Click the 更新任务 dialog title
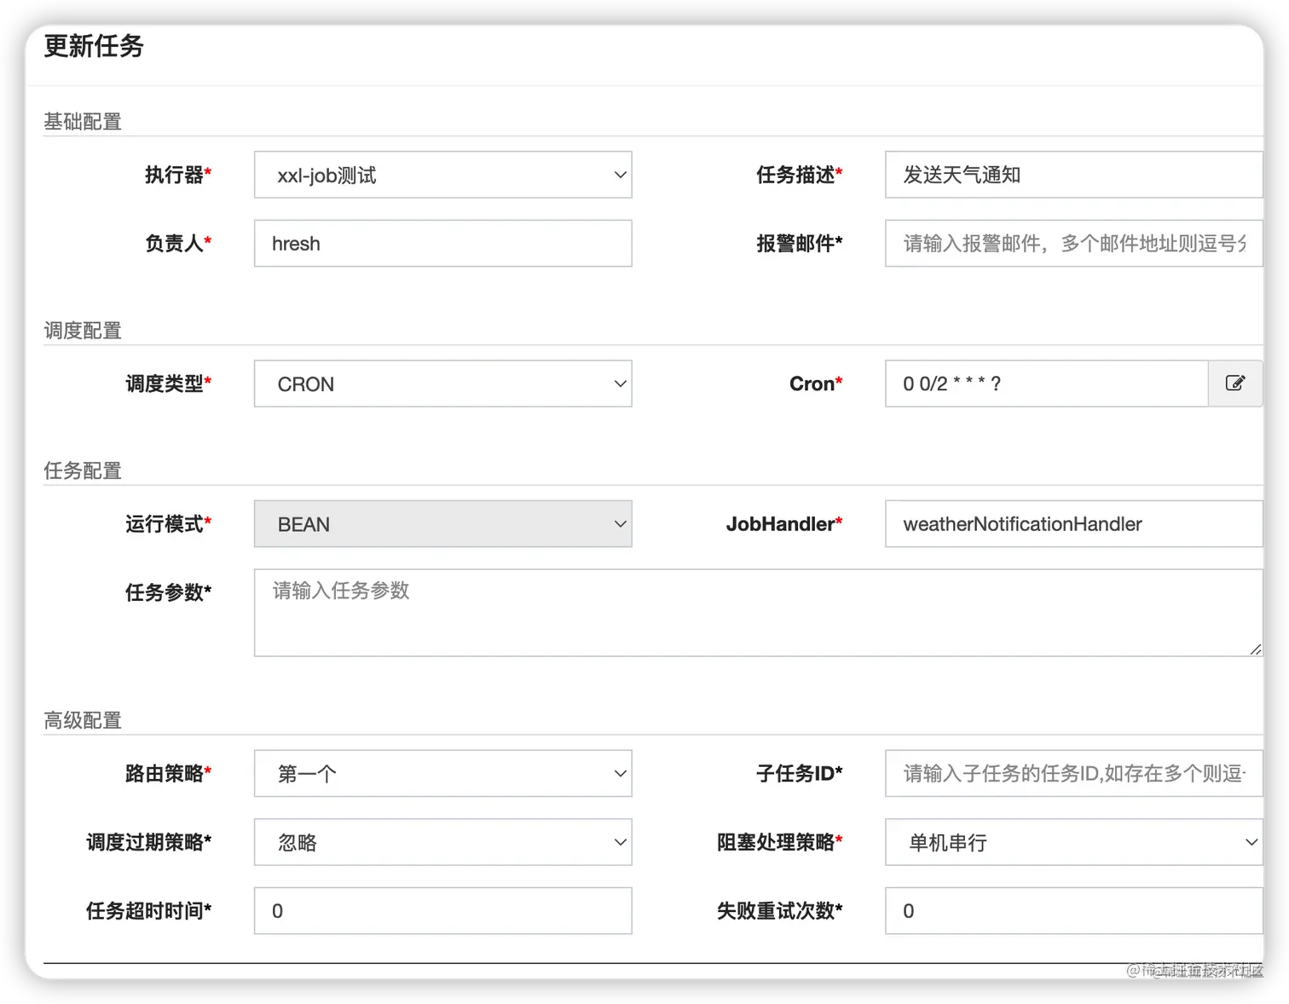This screenshot has width=1289, height=1004. pyautogui.click(x=94, y=46)
